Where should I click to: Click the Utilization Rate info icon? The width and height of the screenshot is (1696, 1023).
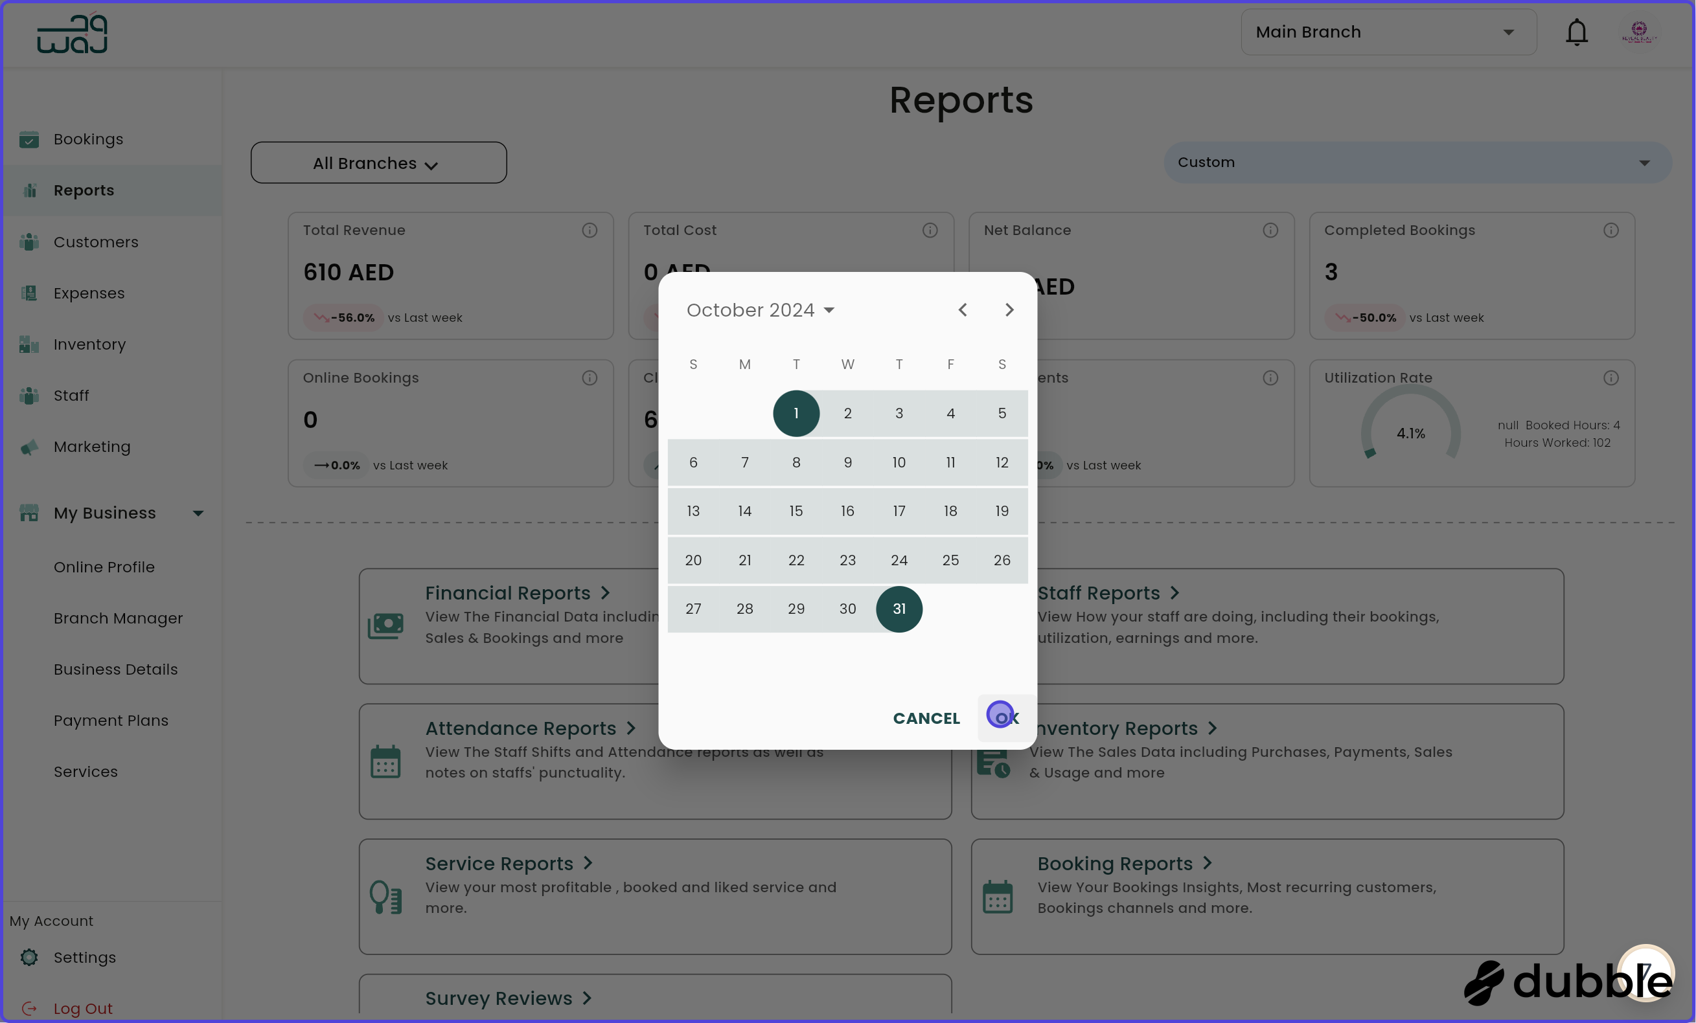[x=1611, y=377]
